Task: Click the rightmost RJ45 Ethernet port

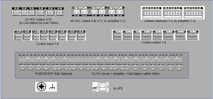Action: click(177, 58)
